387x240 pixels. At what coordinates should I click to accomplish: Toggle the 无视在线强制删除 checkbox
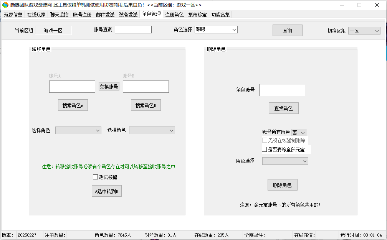(265, 140)
